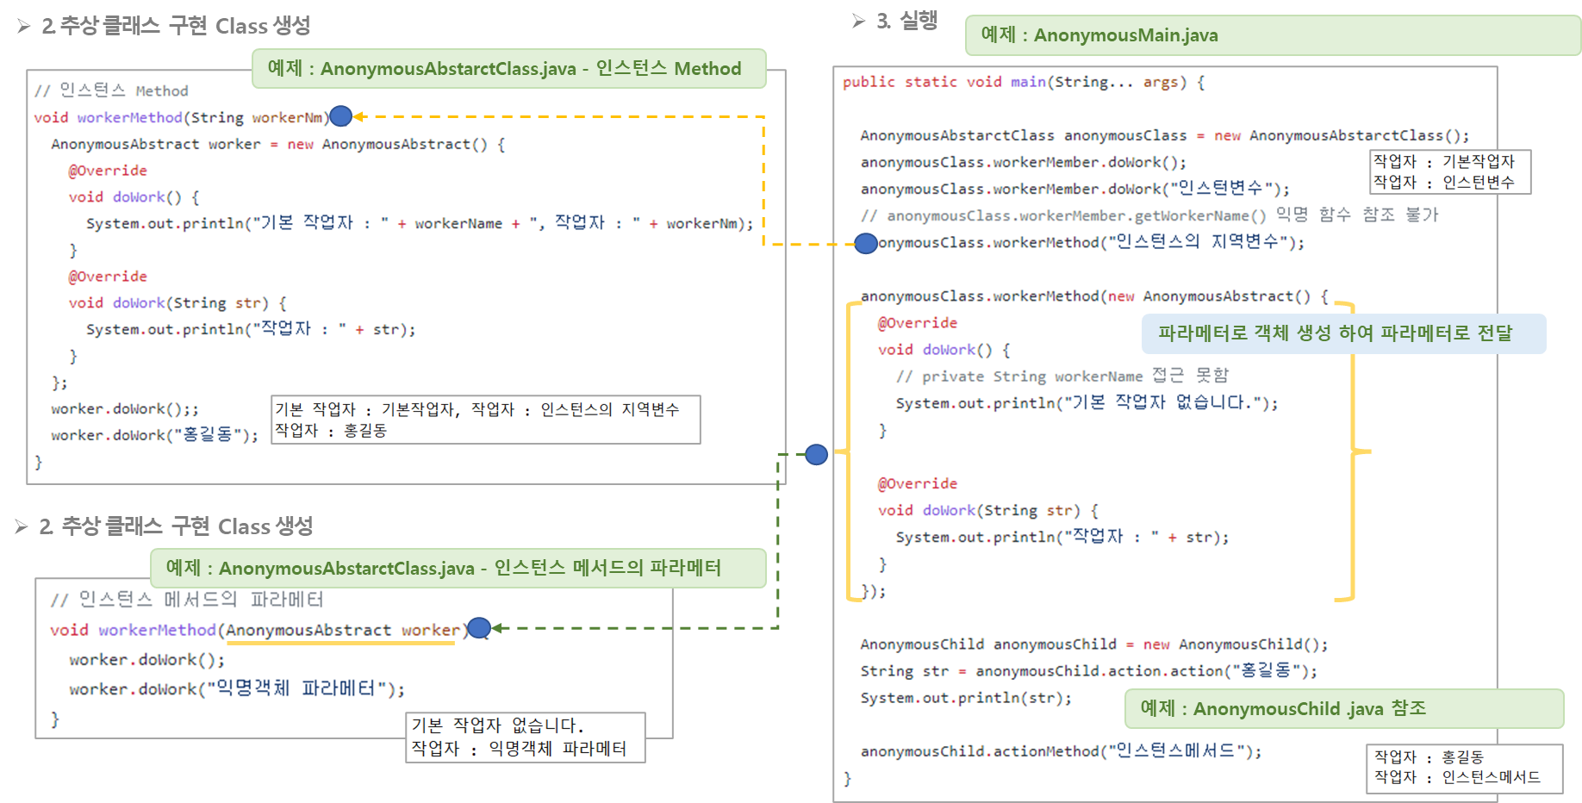This screenshot has height=803, width=1582.
Task: Click the closing '});' line in main
Action: [x=873, y=591]
